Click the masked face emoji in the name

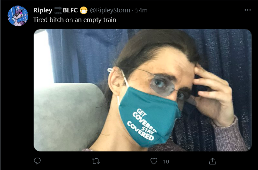tap(83, 10)
